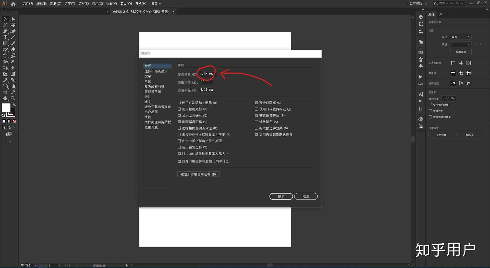Viewport: 490px width, 268px height.
Task: Uncheck 双击以隔离 option
Action: (256, 103)
